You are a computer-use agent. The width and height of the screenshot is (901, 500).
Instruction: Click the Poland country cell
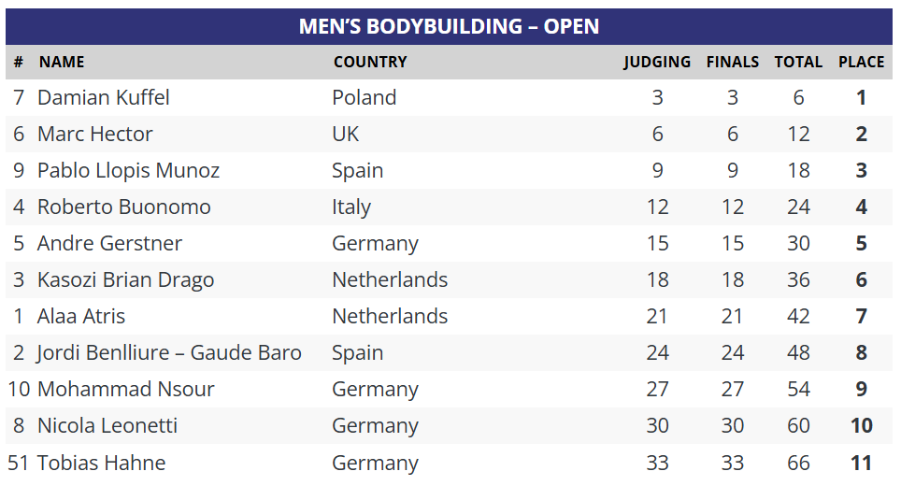click(x=364, y=98)
